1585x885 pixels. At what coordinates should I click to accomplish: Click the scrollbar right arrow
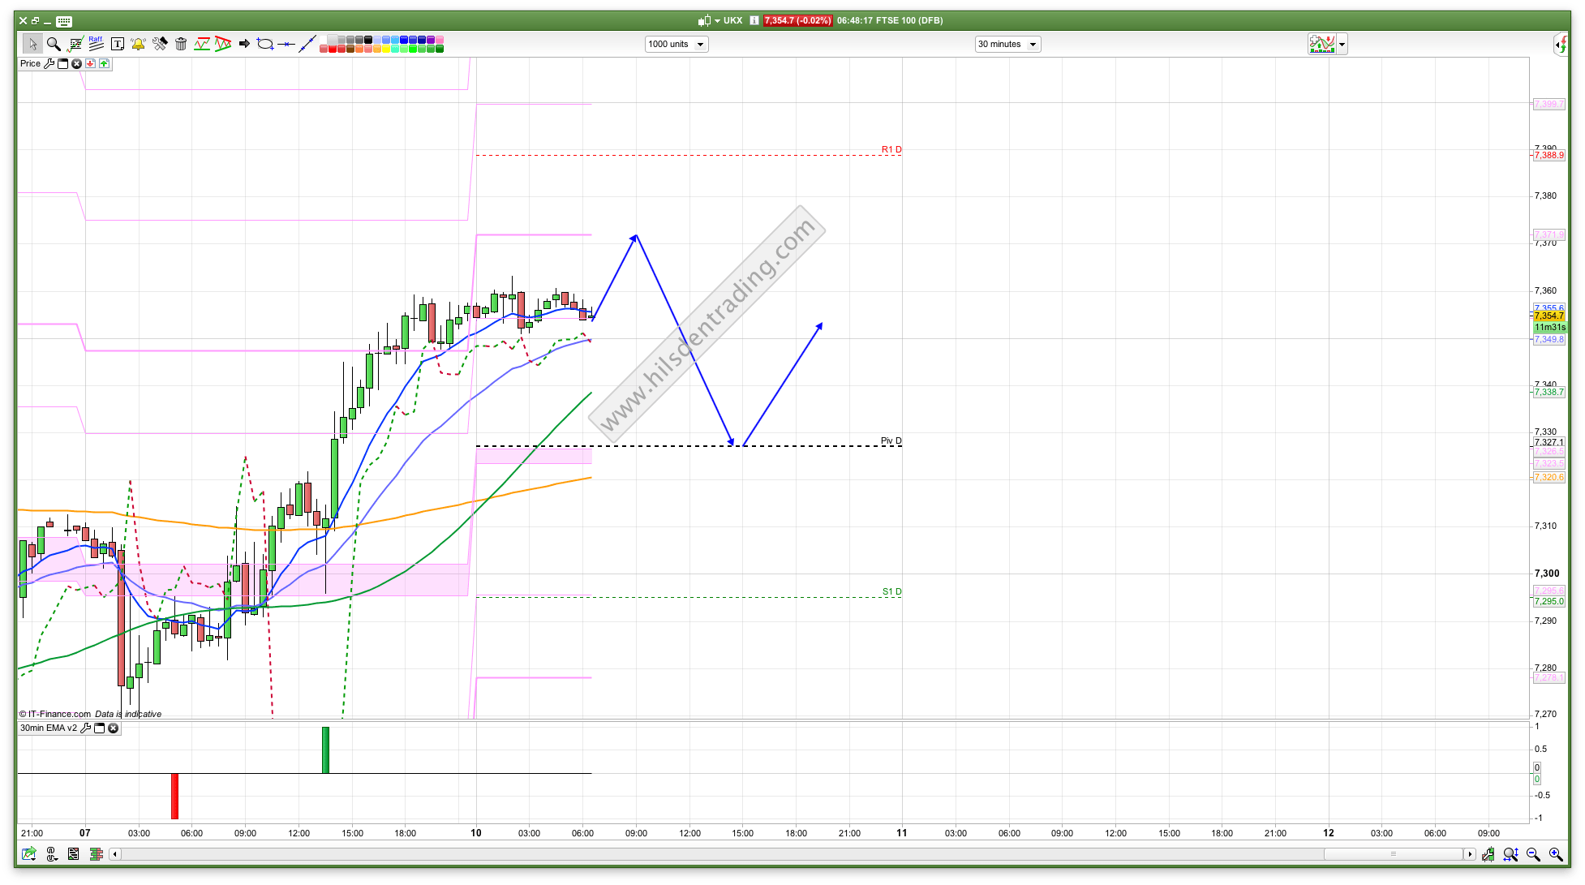click(x=1469, y=854)
